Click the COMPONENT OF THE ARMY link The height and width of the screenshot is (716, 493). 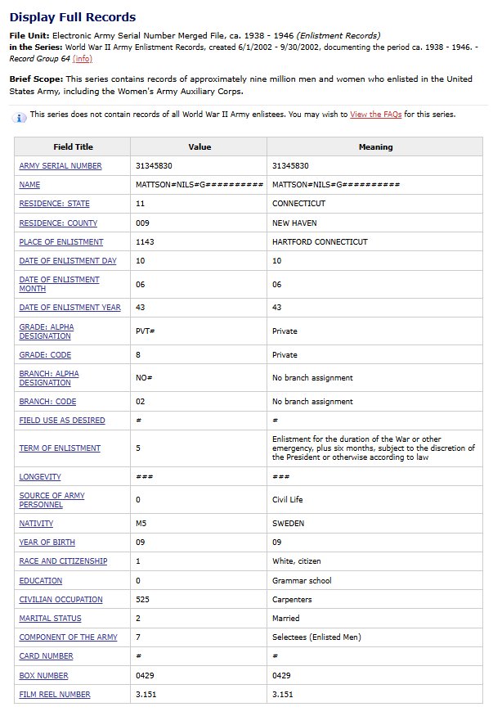(69, 637)
